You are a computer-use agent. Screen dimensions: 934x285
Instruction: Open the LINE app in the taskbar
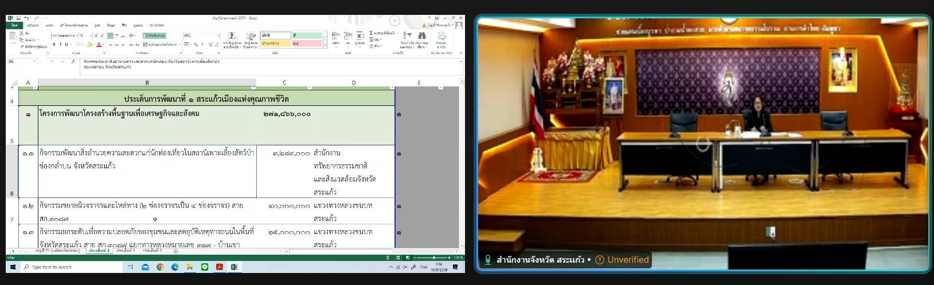(205, 267)
